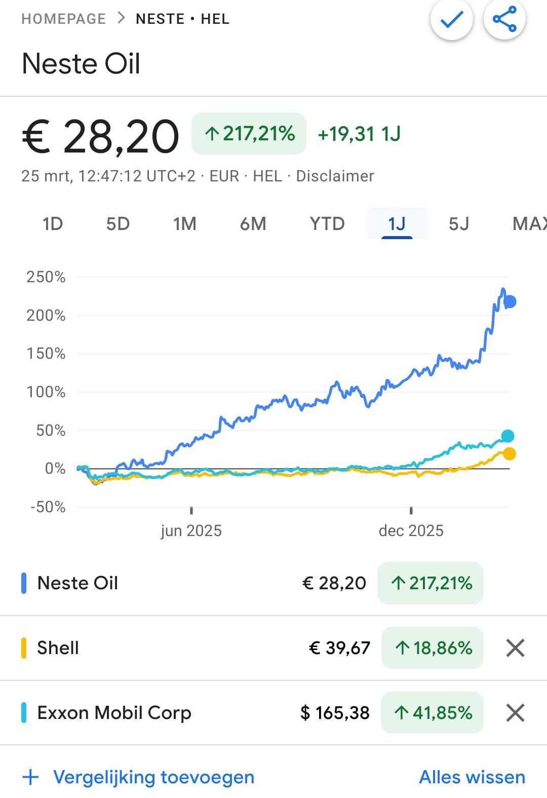Click Vergelijking toevoegen link
The height and width of the screenshot is (798, 547).
pos(153,777)
